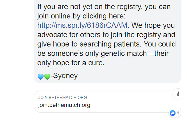Click the blue heart emoji
187x120 pixels.
coord(41,77)
